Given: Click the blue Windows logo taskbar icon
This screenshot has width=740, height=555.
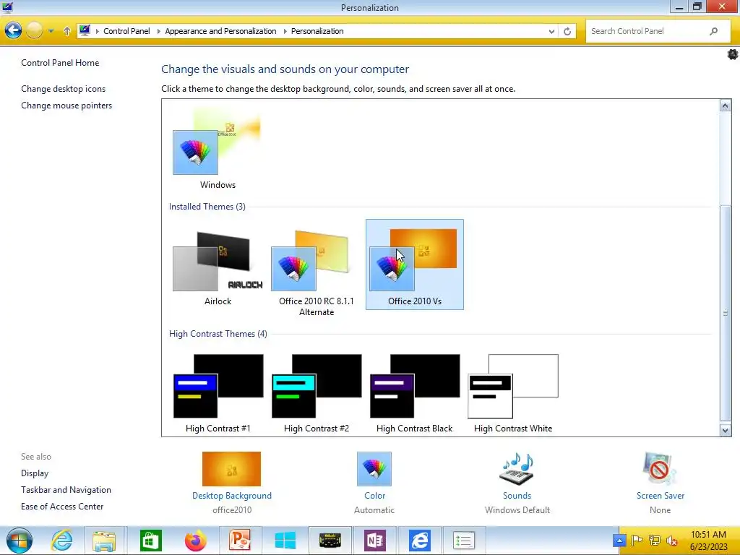Looking at the screenshot, I should pyautogui.click(x=285, y=541).
